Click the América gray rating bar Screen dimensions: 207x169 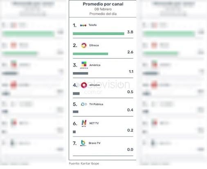[x=81, y=73]
